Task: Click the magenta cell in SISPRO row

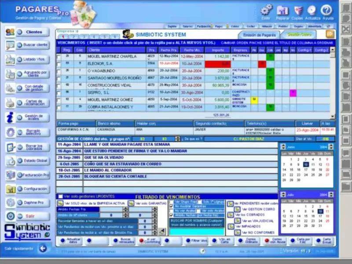Action: point(293,93)
